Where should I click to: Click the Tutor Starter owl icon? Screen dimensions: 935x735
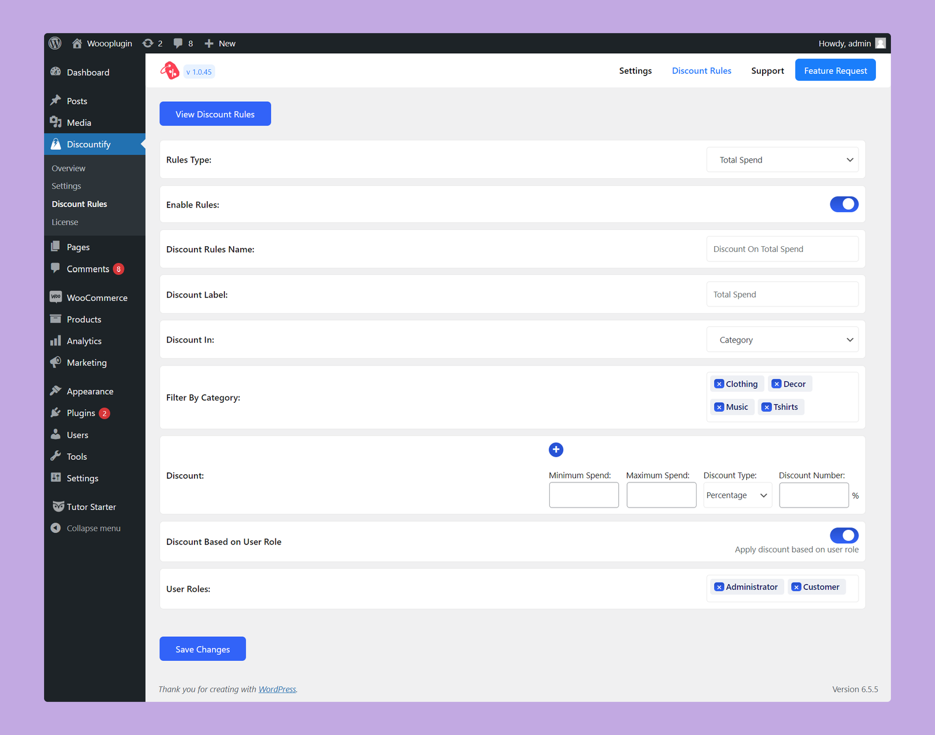pyautogui.click(x=58, y=506)
